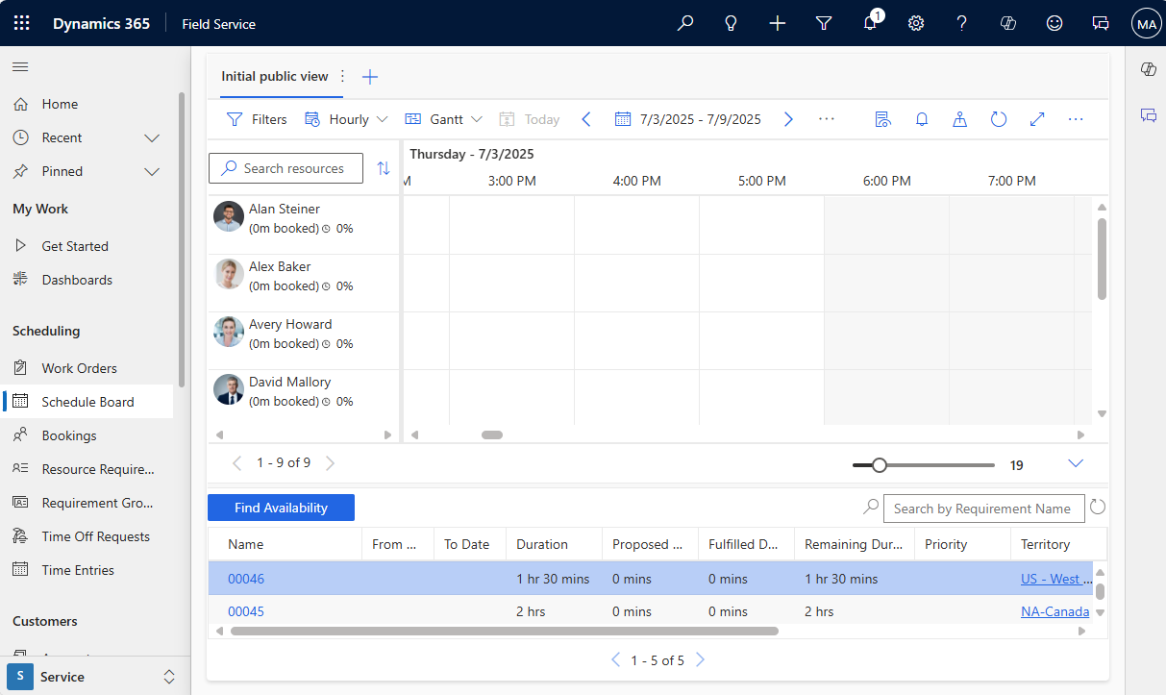
Task: Open schedule board alerts bell
Action: (922, 118)
